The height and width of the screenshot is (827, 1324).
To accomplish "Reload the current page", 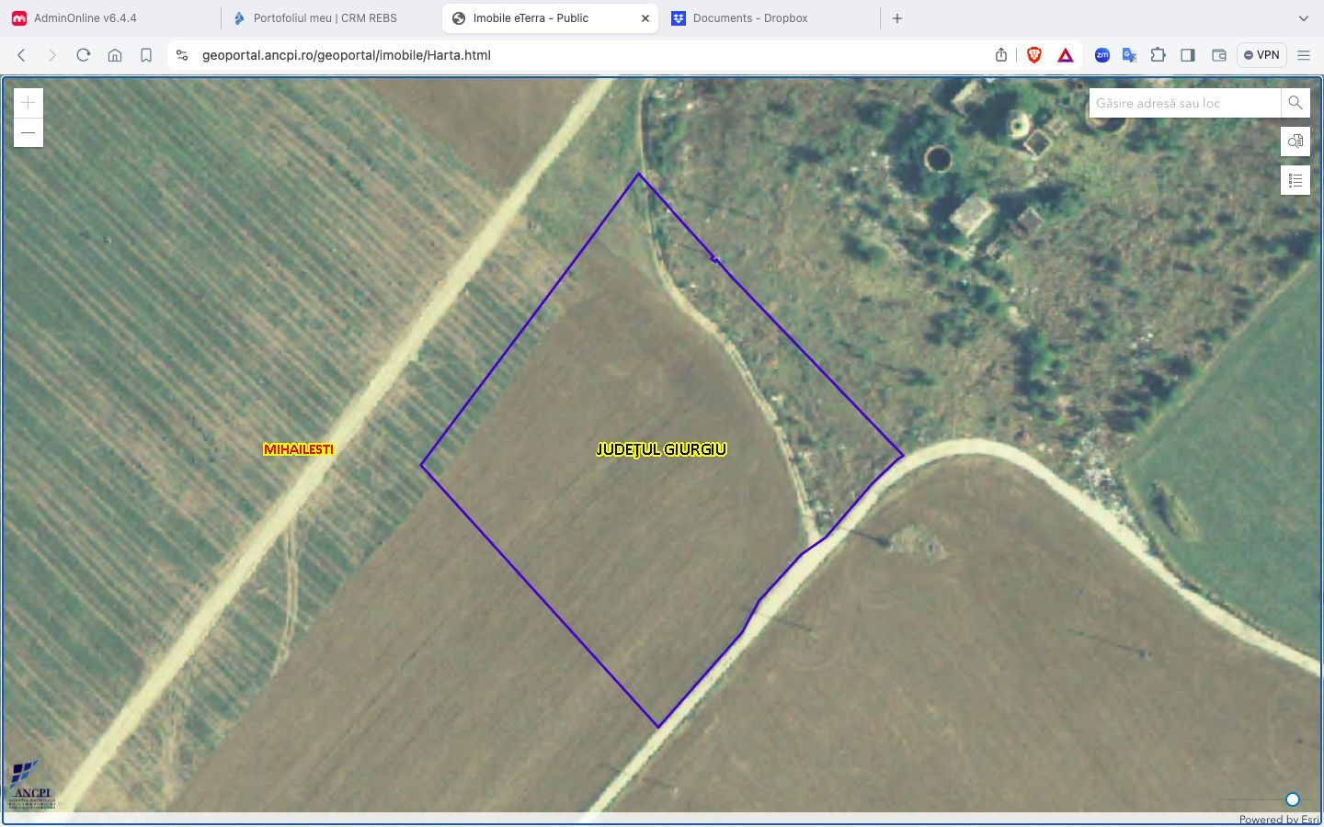I will (x=84, y=55).
